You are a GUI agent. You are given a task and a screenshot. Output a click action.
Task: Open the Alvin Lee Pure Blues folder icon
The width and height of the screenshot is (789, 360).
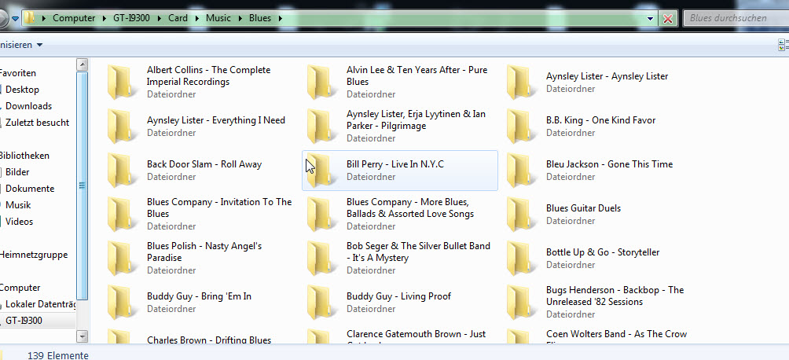[322, 82]
